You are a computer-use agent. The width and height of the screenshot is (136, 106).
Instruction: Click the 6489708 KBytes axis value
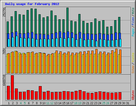pyautogui.click(x=4, y=80)
